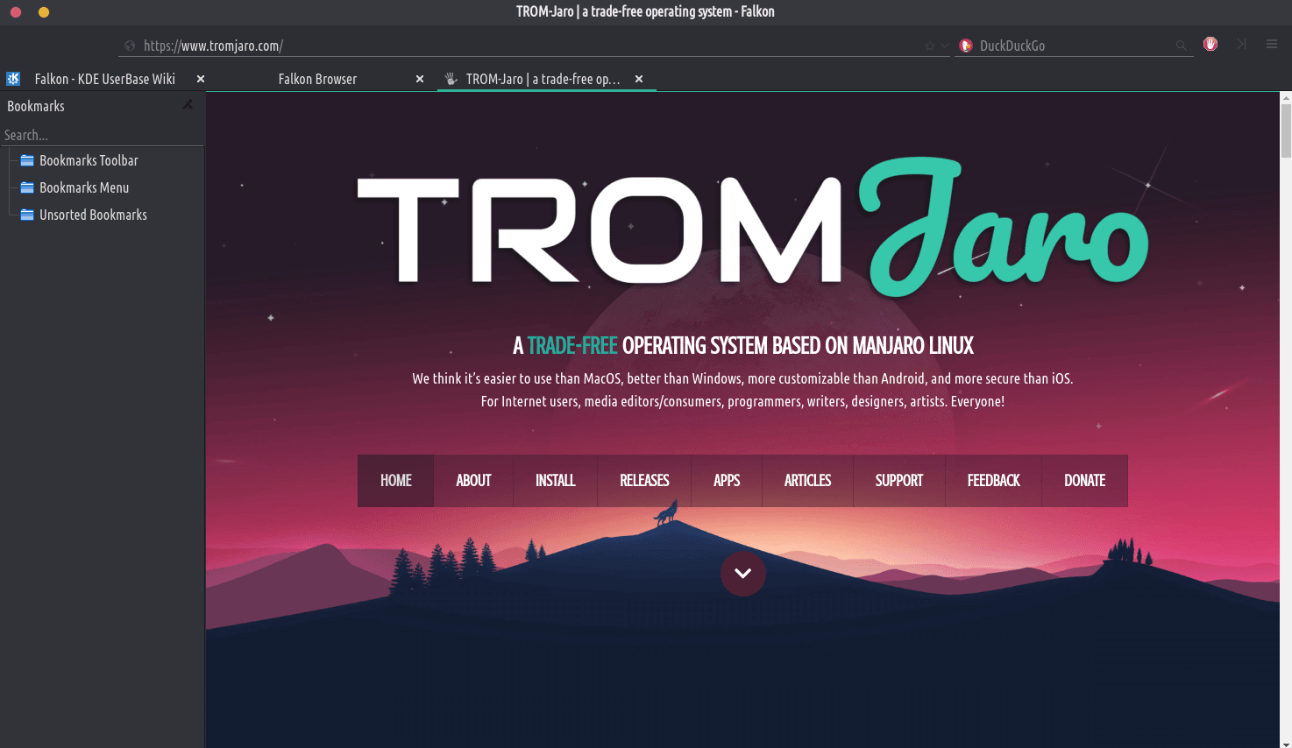Click the scroll-down chevron circle on page
Screen dimensions: 1292x748
point(742,574)
